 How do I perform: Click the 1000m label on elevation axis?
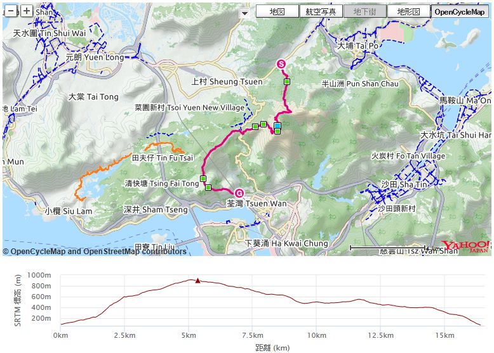(x=39, y=275)
